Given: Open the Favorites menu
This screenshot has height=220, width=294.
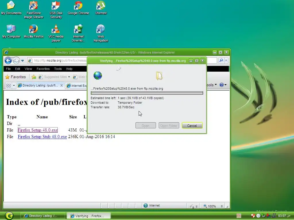Looking at the screenshot, I should (43, 69).
